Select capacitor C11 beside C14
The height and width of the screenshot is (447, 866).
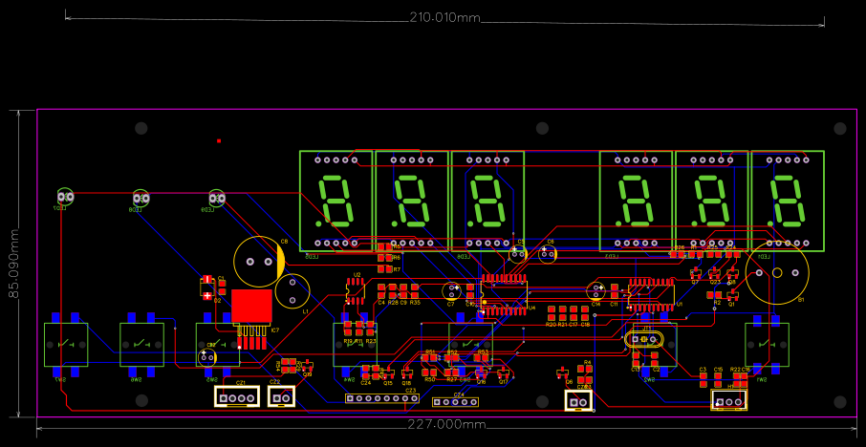pos(615,291)
